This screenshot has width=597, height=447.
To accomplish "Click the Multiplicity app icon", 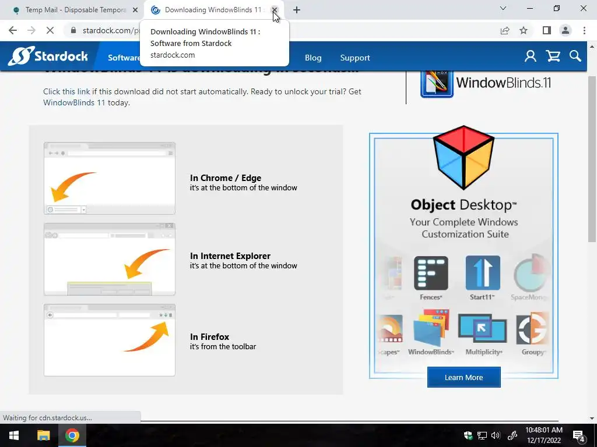I will tap(482, 328).
